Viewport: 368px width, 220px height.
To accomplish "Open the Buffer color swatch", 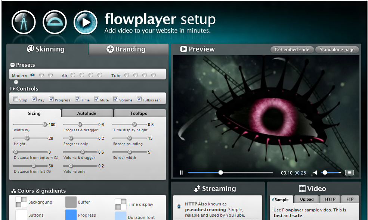I will click(x=71, y=202).
